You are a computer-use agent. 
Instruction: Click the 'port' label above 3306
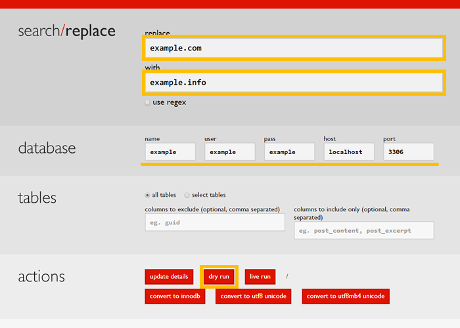coord(389,139)
